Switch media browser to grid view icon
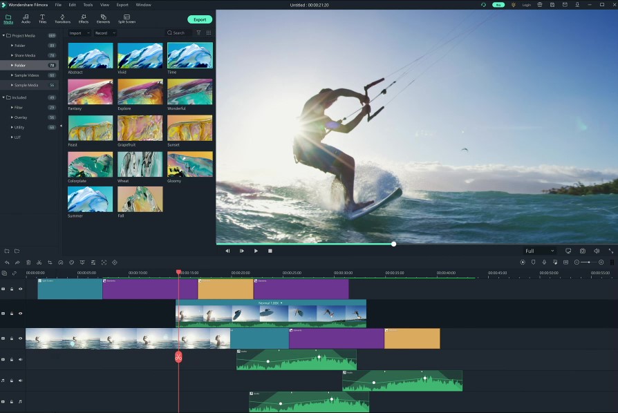 (x=209, y=32)
